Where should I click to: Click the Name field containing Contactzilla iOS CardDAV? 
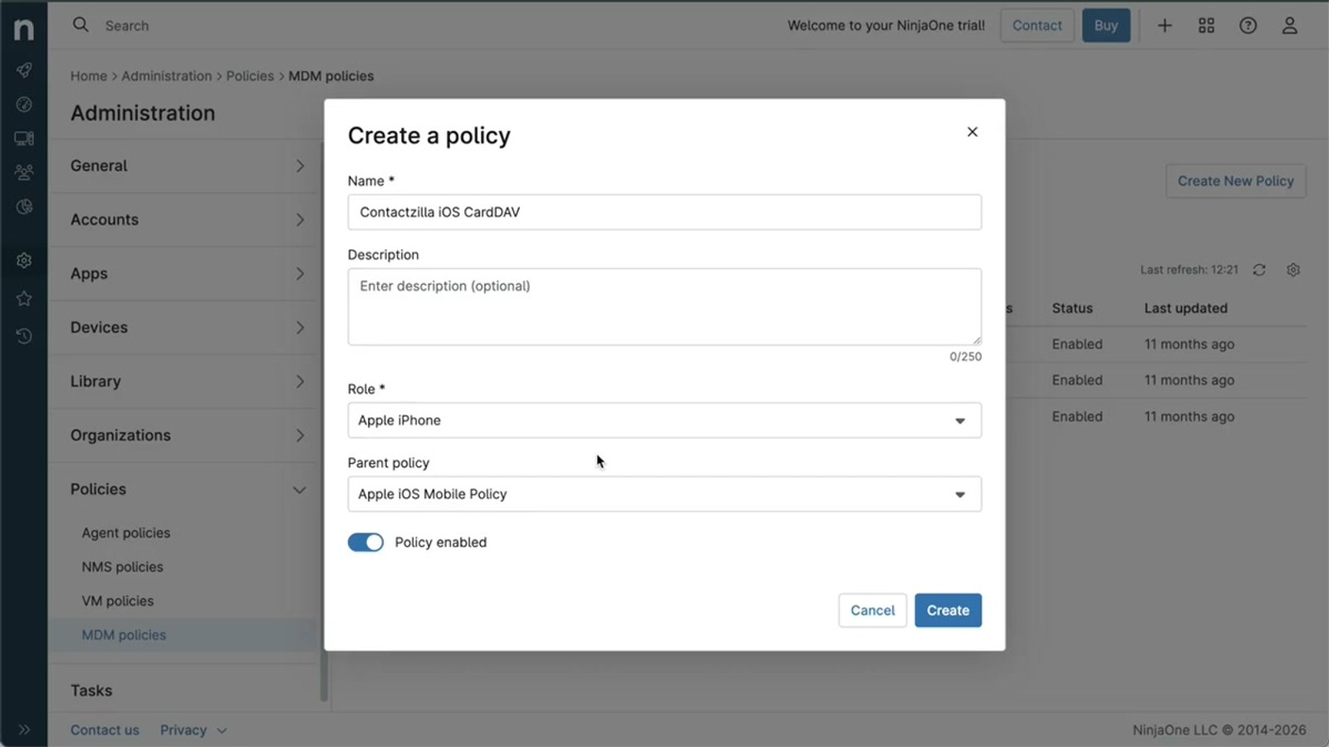click(x=664, y=212)
